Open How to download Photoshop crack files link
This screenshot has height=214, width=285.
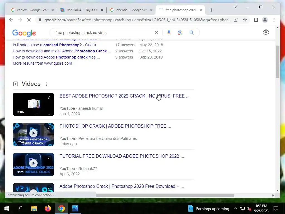pos(56,57)
